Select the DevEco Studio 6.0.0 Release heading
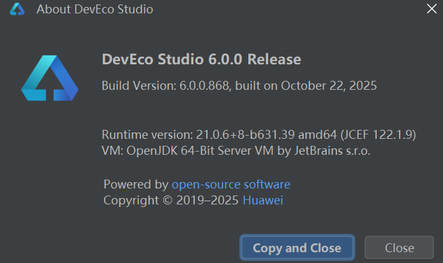Screen dimensions: 443x263 [202, 59]
